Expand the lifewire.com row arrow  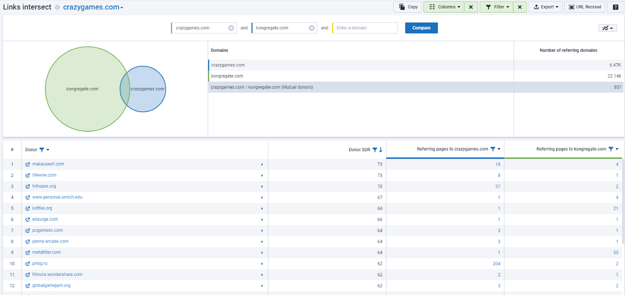(262, 175)
